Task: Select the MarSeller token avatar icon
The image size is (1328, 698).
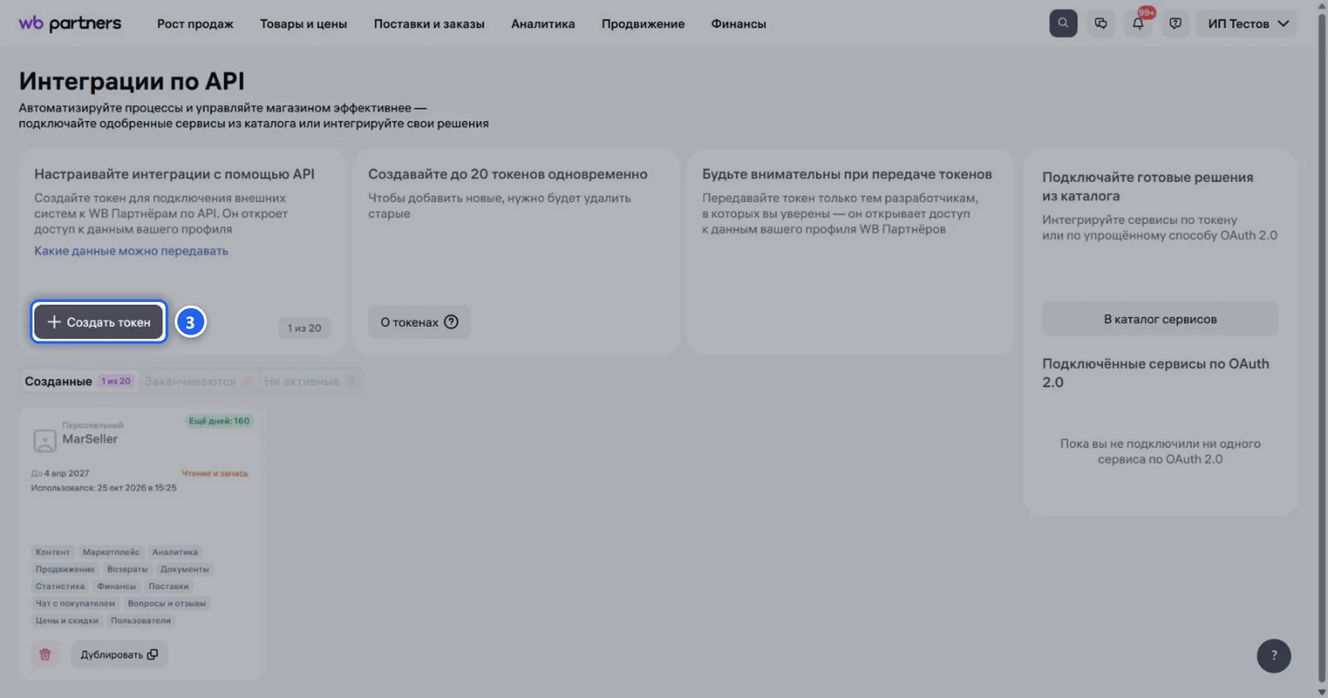Action: (45, 441)
